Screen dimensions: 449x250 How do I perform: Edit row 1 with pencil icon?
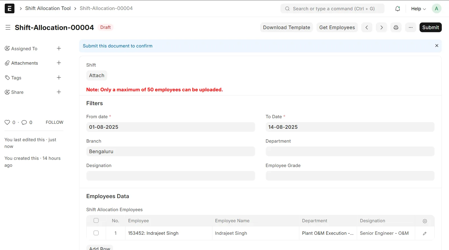coord(425,233)
